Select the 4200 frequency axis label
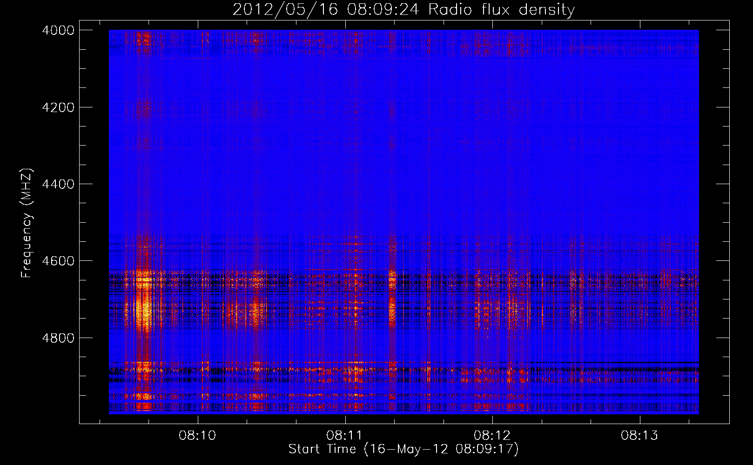The image size is (753, 465). (x=58, y=107)
